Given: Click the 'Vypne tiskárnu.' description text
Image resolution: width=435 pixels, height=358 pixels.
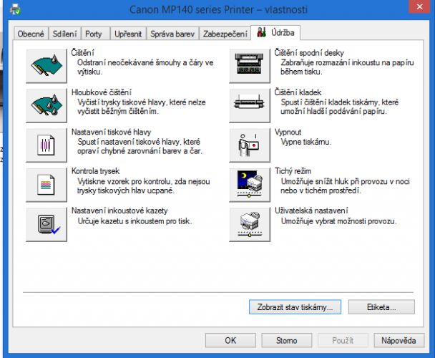Looking at the screenshot, I should [x=306, y=142].
